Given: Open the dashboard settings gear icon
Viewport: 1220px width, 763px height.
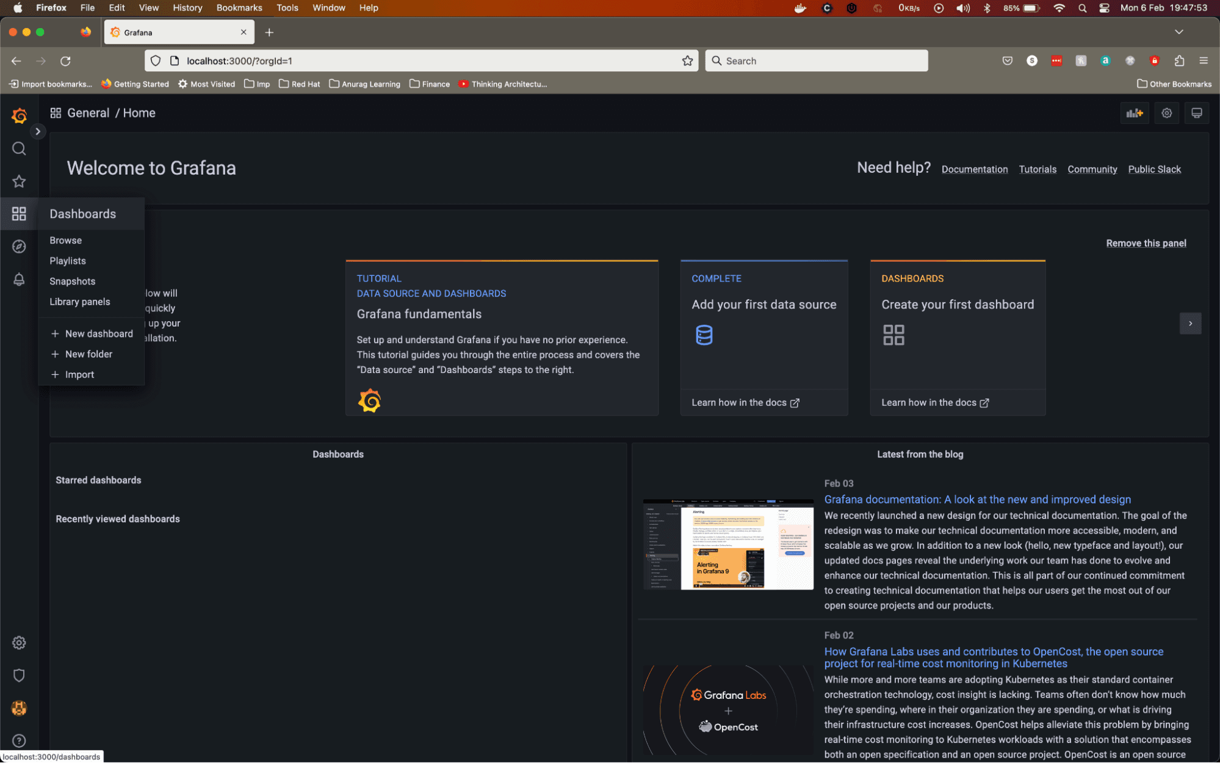Looking at the screenshot, I should coord(1166,113).
